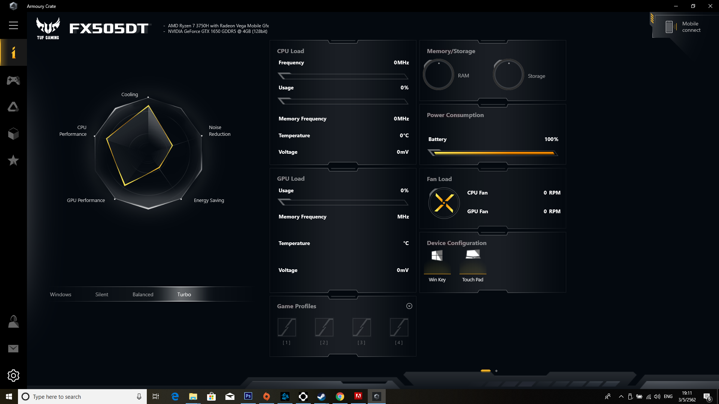This screenshot has height=404, width=719.
Task: Open Adobe app from the taskbar
Action: (x=358, y=397)
